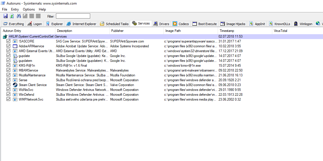Switch to the Everything tab
The image size is (323, 161).
[x=13, y=24]
